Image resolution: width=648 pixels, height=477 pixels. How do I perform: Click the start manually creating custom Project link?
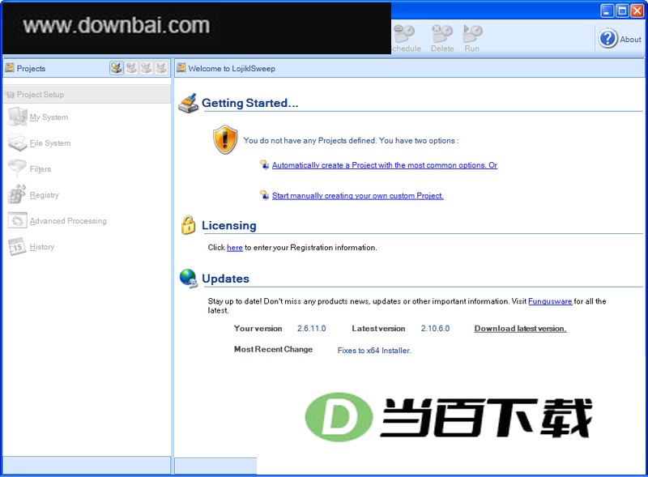pyautogui.click(x=357, y=195)
